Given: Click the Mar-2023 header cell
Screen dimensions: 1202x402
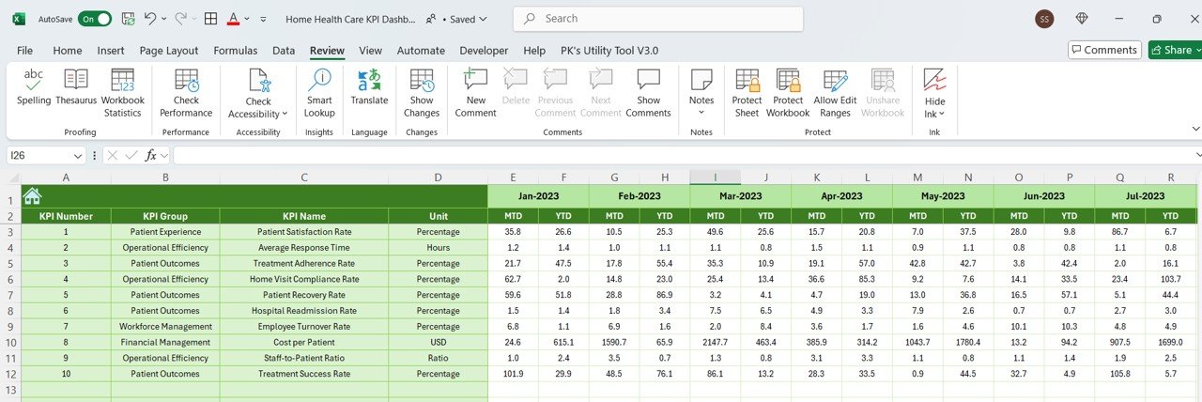Looking at the screenshot, I should 740,196.
